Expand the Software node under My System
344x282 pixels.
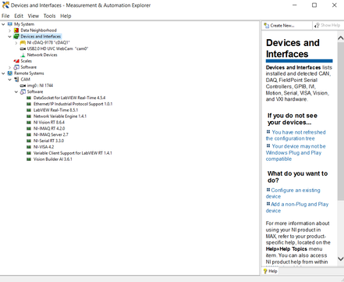[x=10, y=67]
